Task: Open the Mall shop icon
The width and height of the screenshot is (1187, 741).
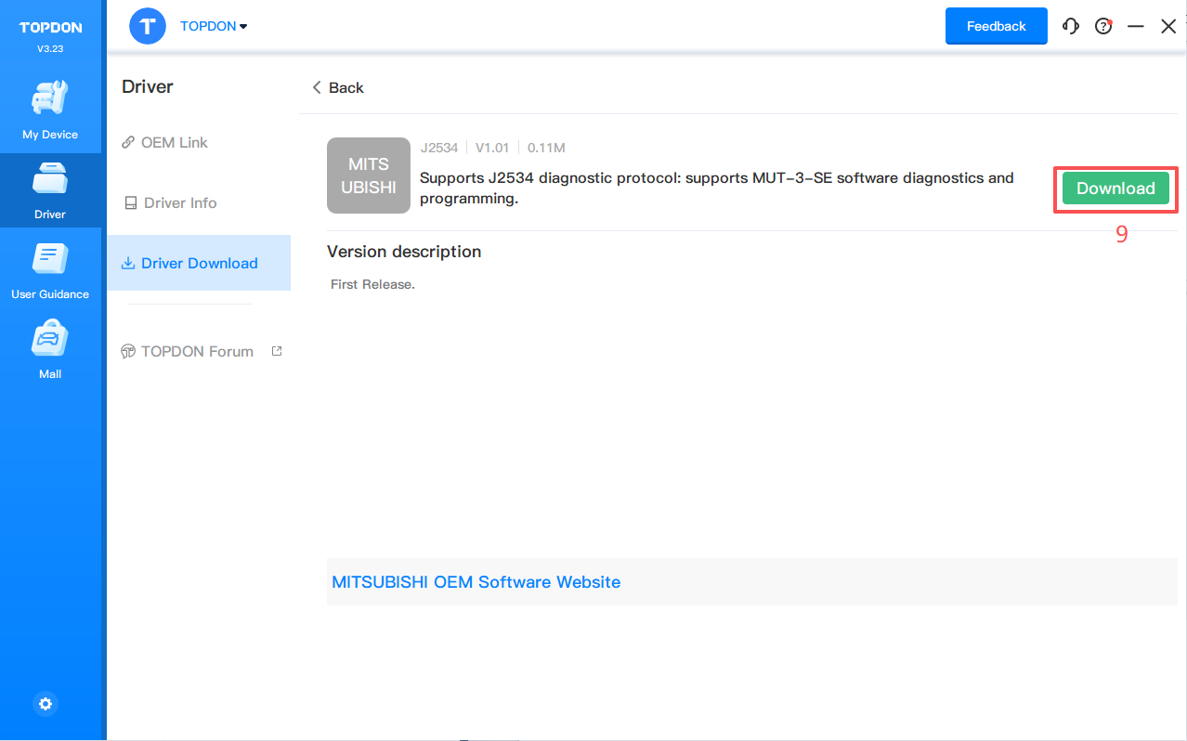Action: tap(50, 339)
